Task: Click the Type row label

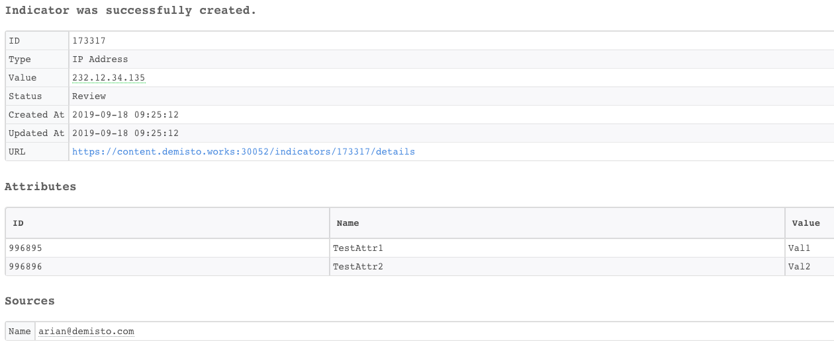Action: pos(20,59)
